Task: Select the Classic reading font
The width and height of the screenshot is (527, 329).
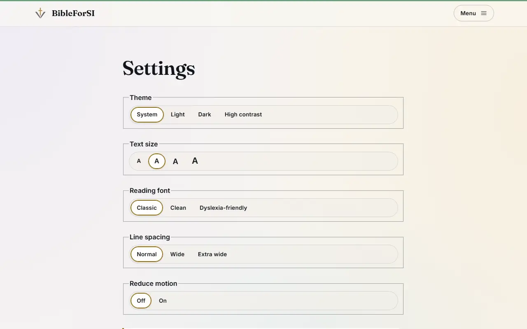Action: click(x=147, y=208)
